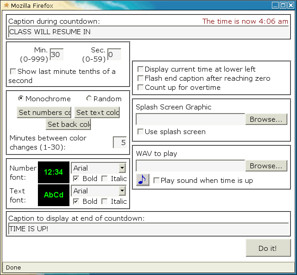Click the 12:34 number font preview swatch
This screenshot has height=275, width=297.
click(x=53, y=172)
